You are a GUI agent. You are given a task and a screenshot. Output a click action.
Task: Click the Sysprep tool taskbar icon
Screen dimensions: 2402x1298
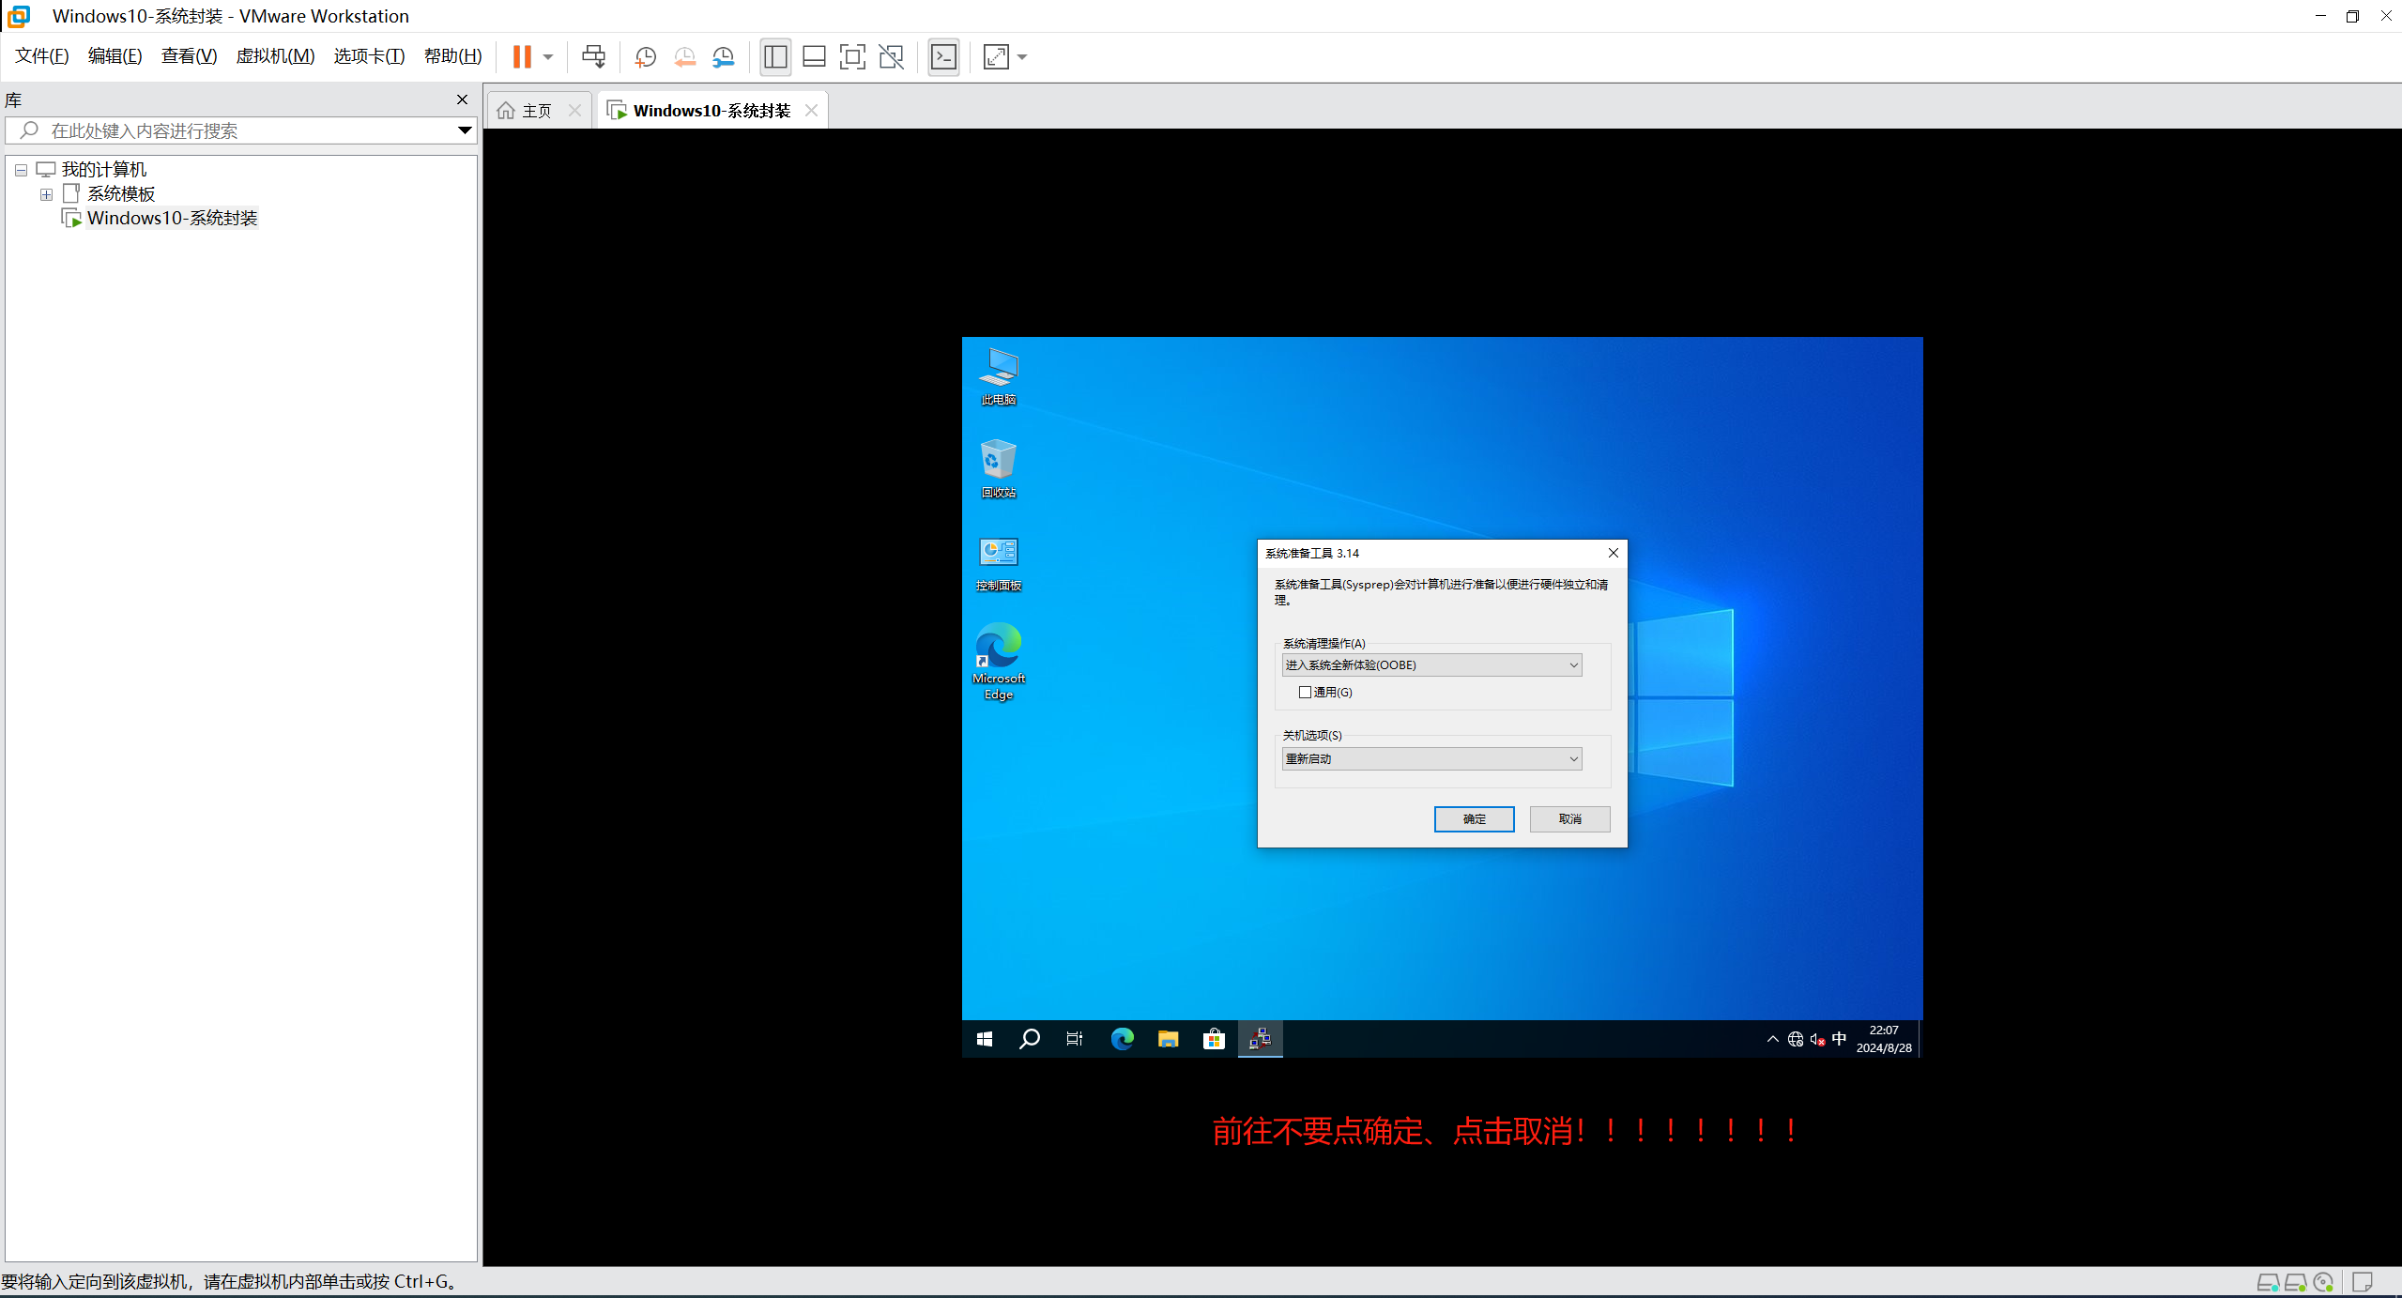pos(1260,1039)
